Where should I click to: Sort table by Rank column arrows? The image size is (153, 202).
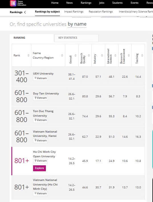click(28, 55)
